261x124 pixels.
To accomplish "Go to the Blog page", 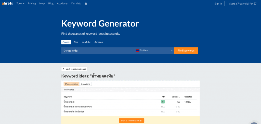I will tap(51, 4).
